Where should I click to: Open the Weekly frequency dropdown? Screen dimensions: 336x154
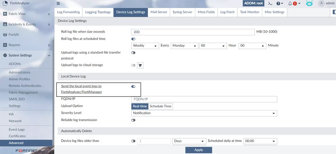tap(145, 45)
